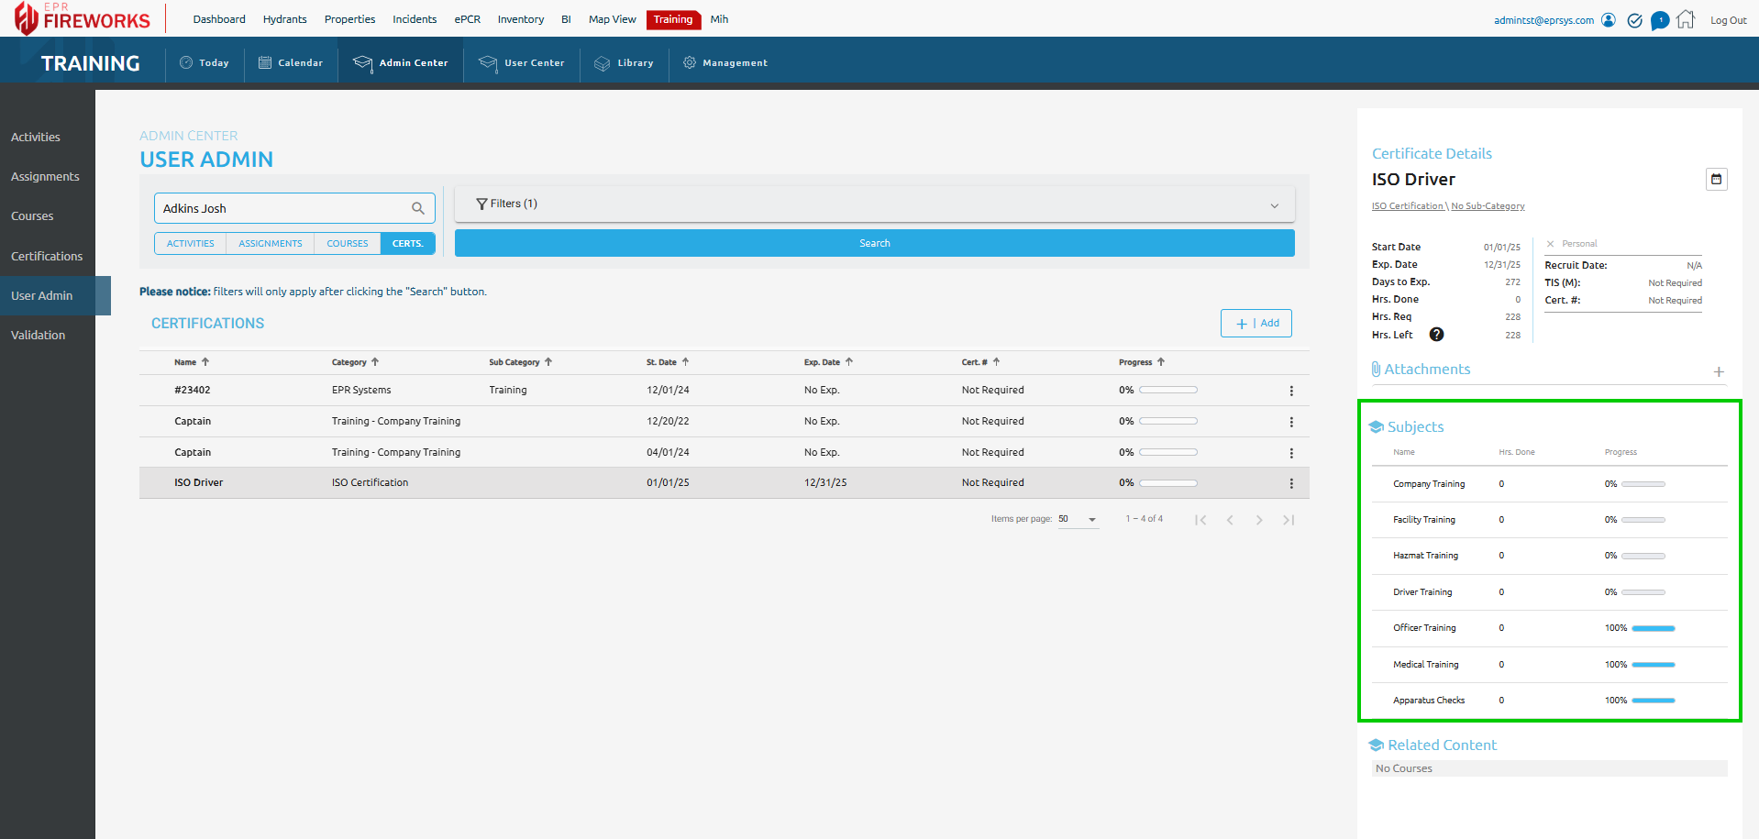Add an attachment with the plus icon
The height and width of the screenshot is (839, 1759).
(1718, 371)
